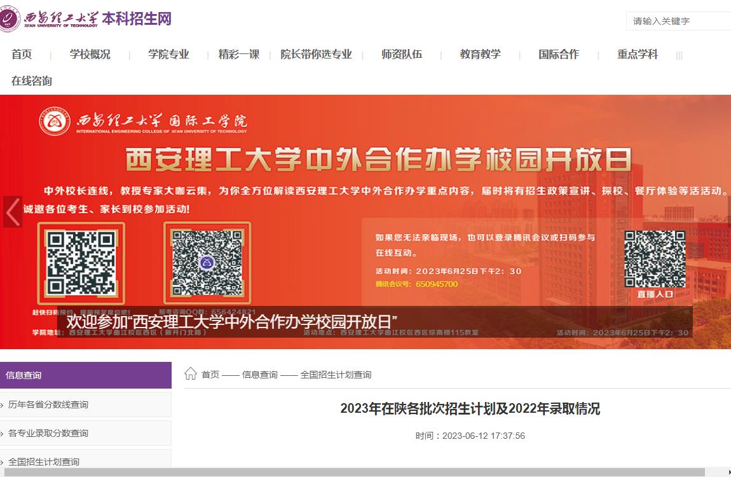Click the university logo emblem at top left
The height and width of the screenshot is (477, 731).
pos(10,19)
